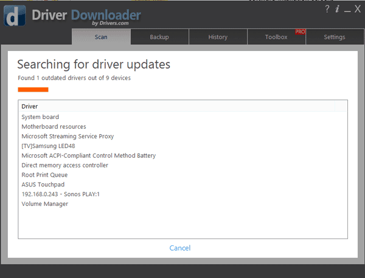Click the orange scan progress bar
Viewport: 365px width, 278px height.
click(33, 90)
